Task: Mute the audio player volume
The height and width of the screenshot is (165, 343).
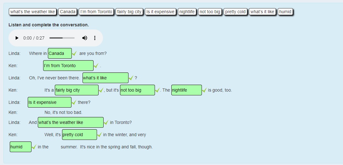Action: coord(84,38)
